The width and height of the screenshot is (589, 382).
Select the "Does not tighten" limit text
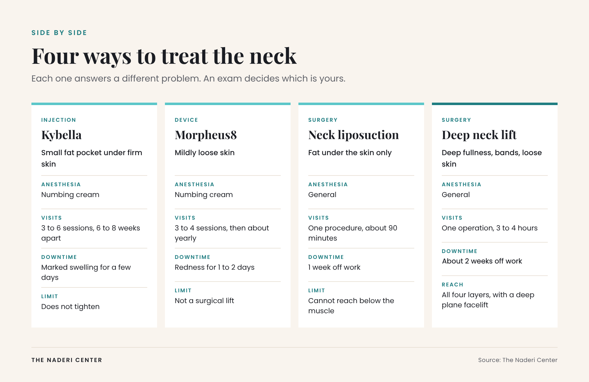[x=70, y=307]
